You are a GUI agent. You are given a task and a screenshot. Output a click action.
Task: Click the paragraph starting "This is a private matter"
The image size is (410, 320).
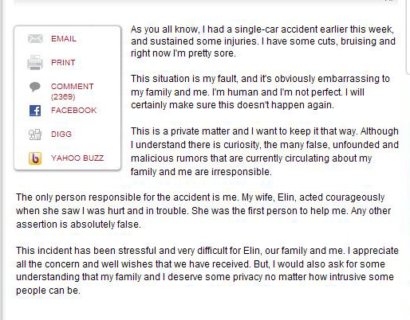click(265, 151)
